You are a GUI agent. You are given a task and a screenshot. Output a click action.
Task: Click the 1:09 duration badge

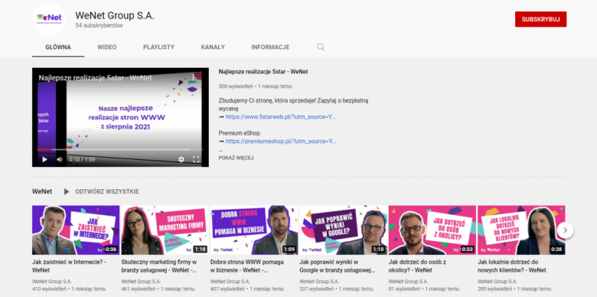tap(289, 250)
